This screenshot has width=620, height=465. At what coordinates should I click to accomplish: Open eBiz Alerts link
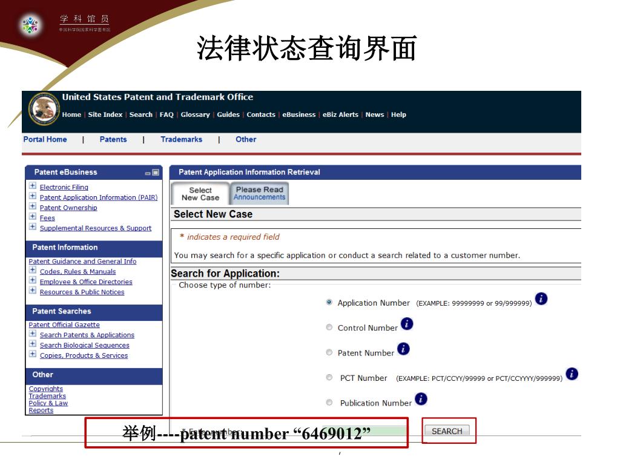340,114
